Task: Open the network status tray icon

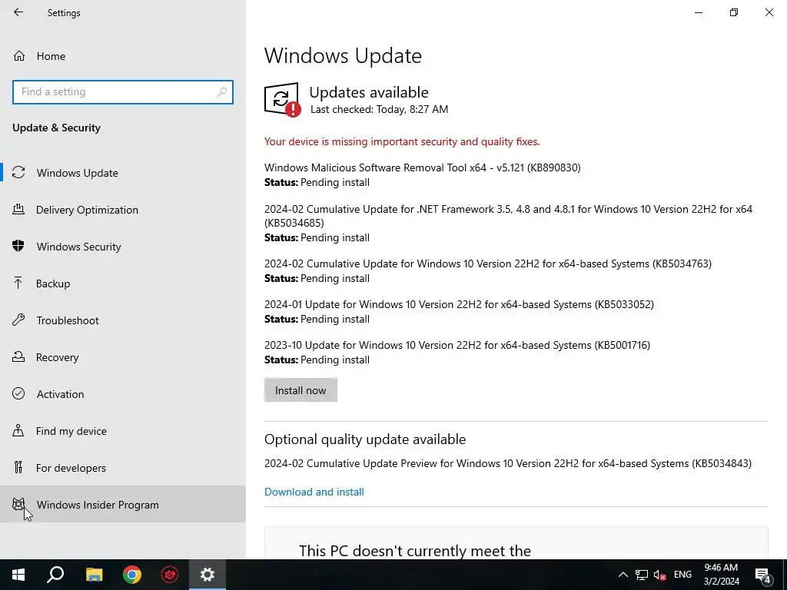Action: tap(642, 575)
